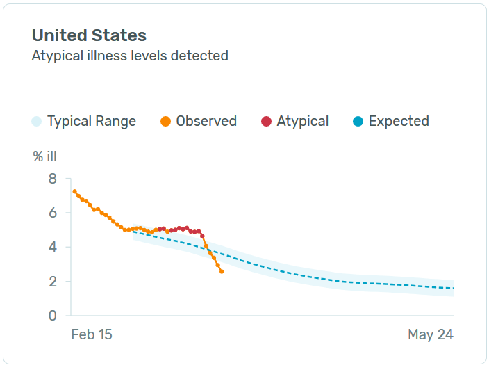Click the United States card title
The width and height of the screenshot is (498, 372).
click(89, 36)
